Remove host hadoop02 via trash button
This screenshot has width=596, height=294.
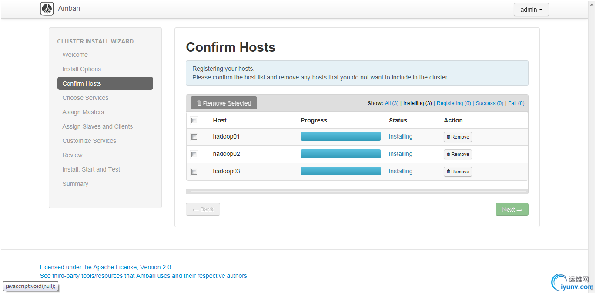pos(458,154)
